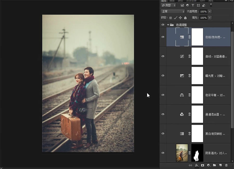Hide the 色彩平衡 layer

[163, 95]
